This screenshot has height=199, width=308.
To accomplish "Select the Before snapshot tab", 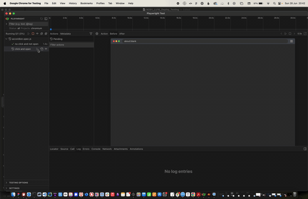I will (114, 34).
